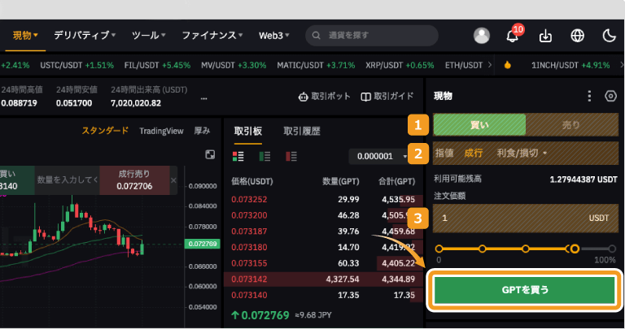Open Web3 menu dropdown
Image resolution: width=625 pixels, height=329 pixels.
(x=273, y=36)
